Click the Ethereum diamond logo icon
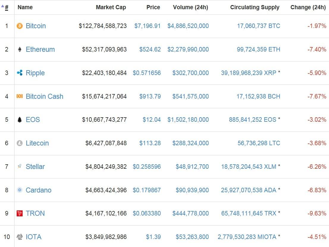This screenshot has width=329, height=247. pyautogui.click(x=20, y=49)
